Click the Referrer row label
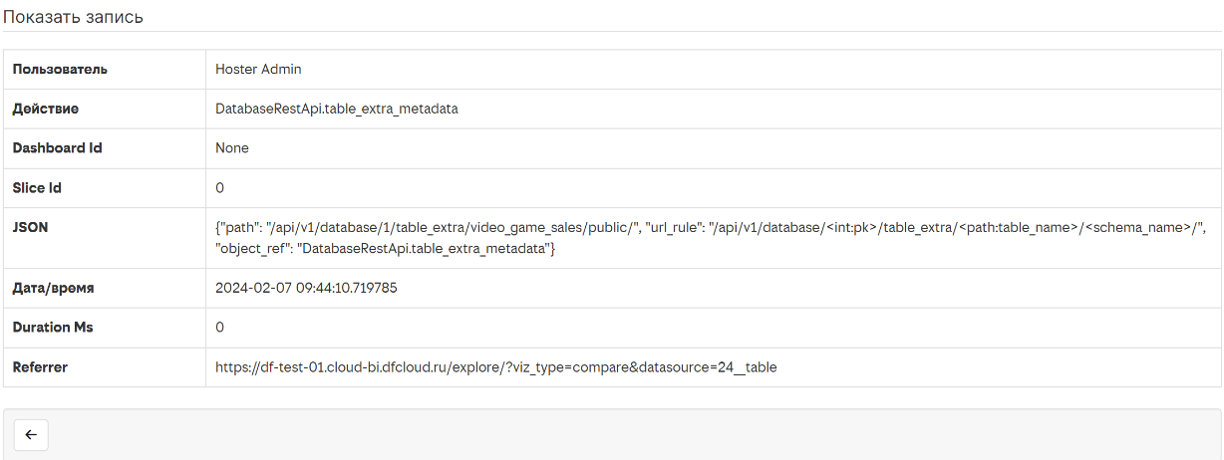Image resolution: width=1224 pixels, height=460 pixels. pyautogui.click(x=40, y=367)
